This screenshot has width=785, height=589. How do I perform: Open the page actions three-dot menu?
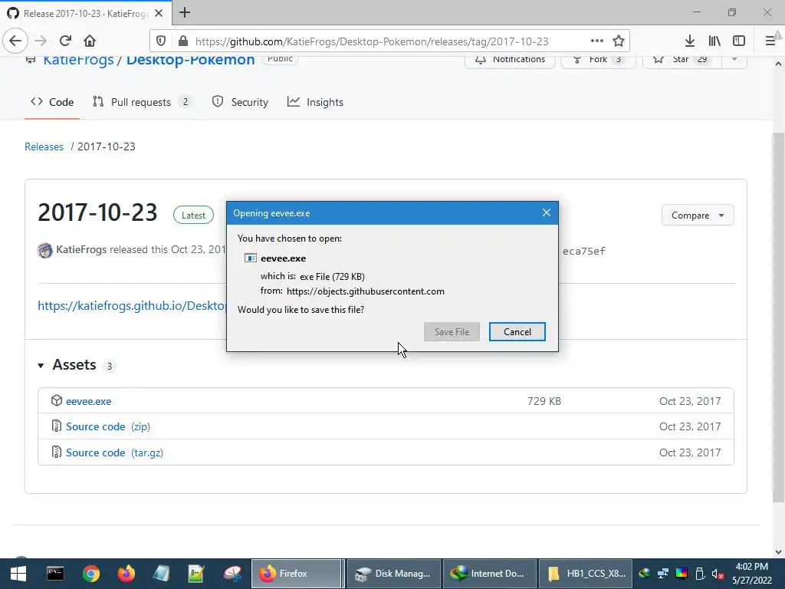coord(596,41)
